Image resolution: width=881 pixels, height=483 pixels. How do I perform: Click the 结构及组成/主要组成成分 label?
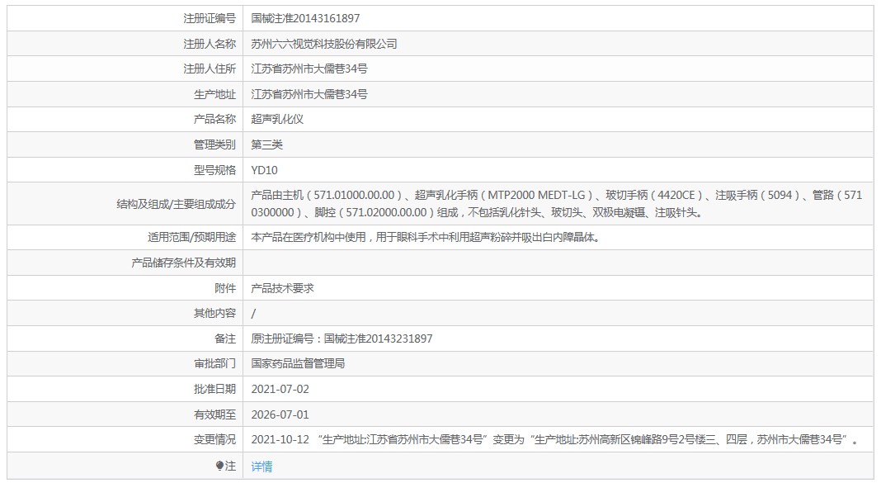click(x=176, y=204)
